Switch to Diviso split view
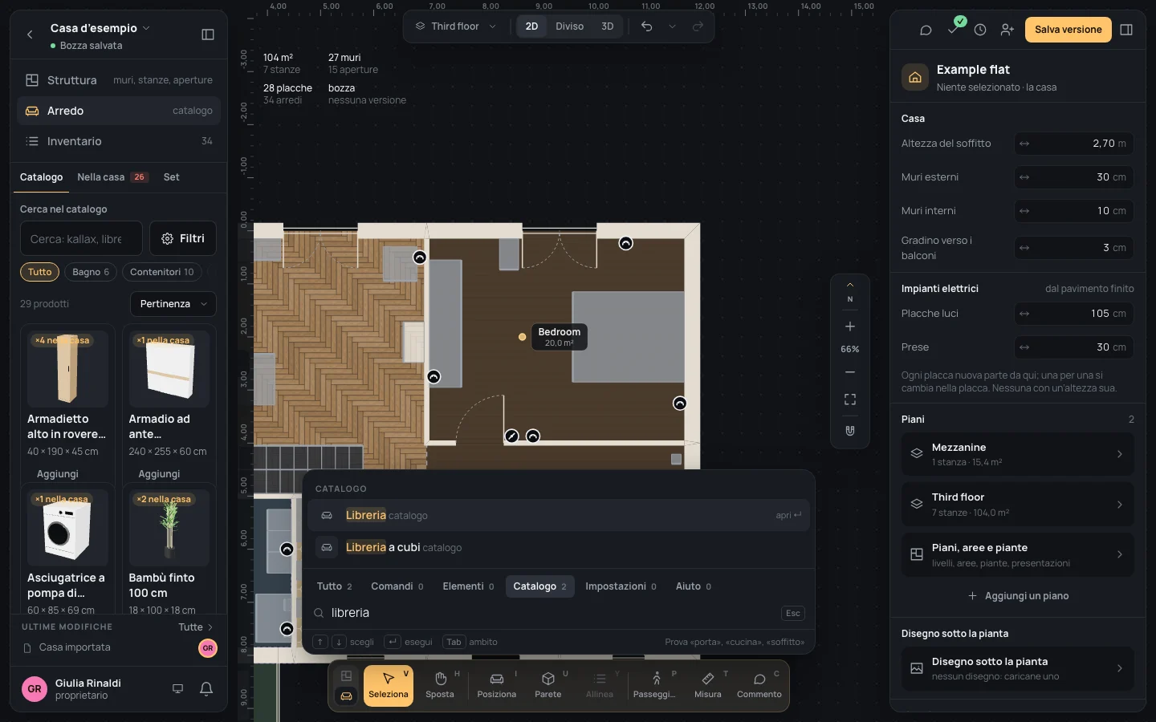This screenshot has width=1156, height=722. [570, 26]
